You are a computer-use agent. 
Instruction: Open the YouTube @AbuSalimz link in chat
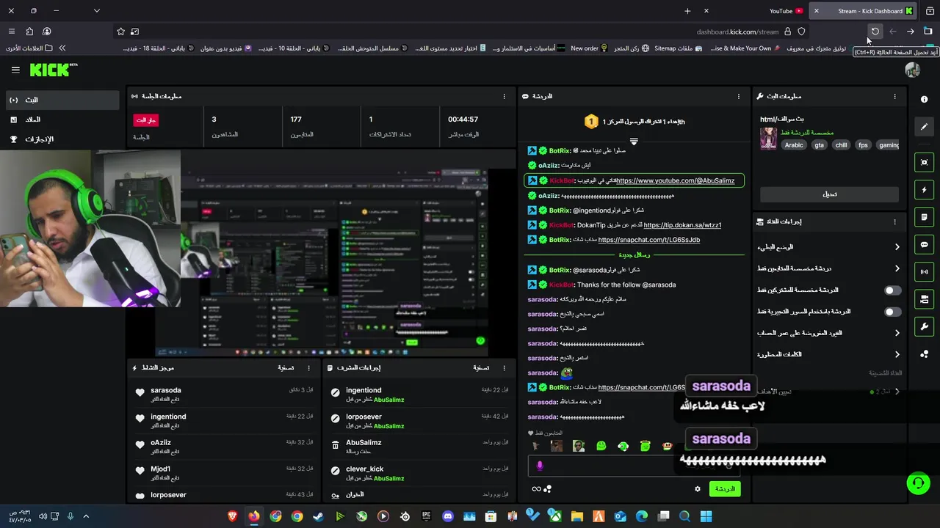675,180
